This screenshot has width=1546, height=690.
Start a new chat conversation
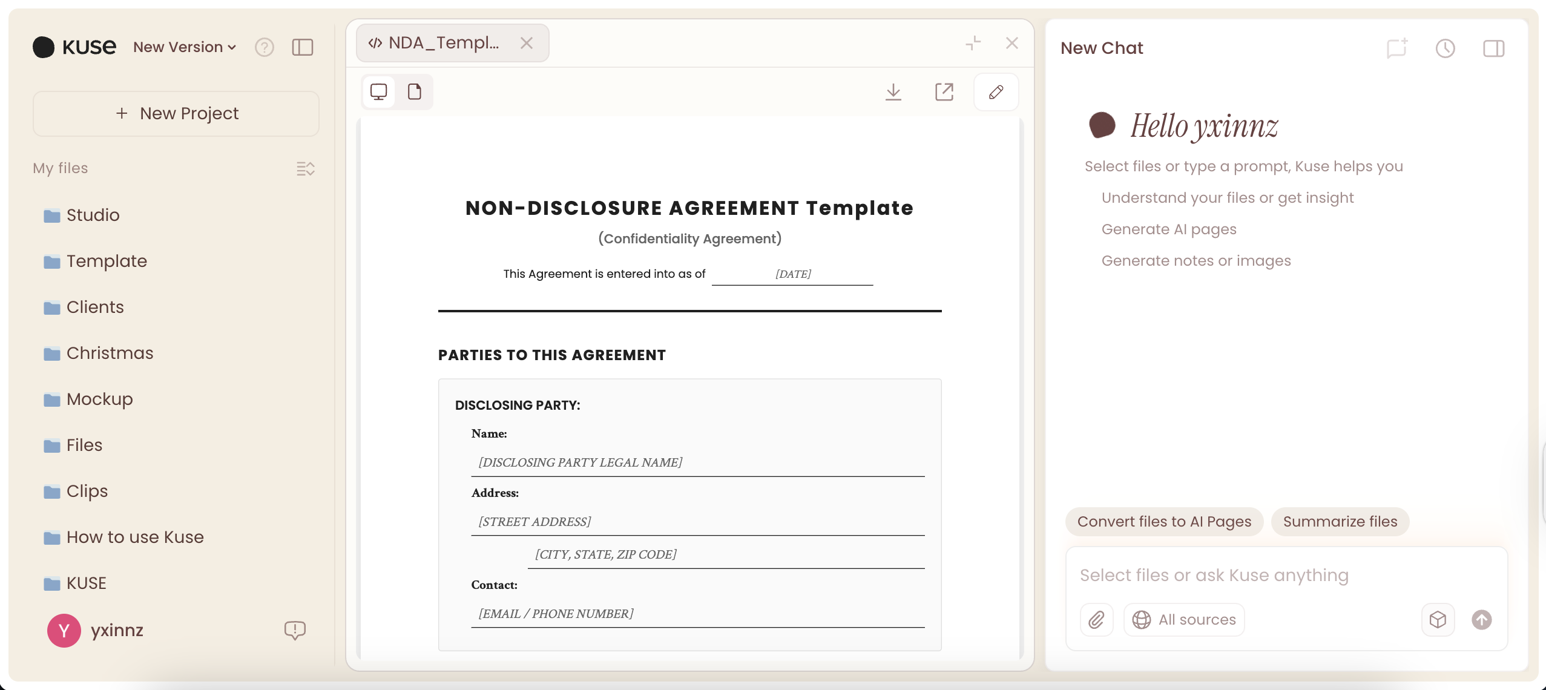[x=1396, y=48]
